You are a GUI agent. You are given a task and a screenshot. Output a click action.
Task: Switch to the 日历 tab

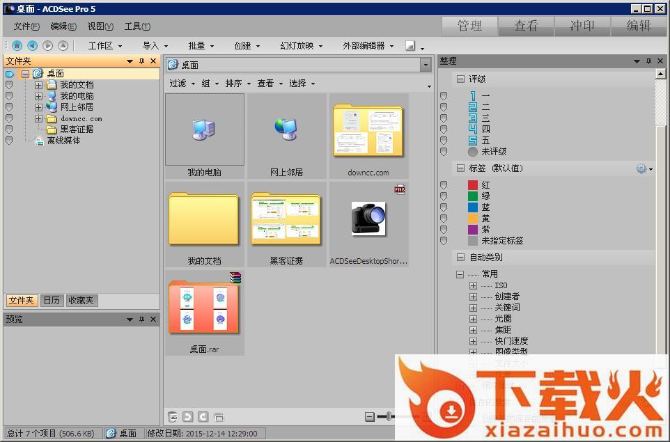(52, 300)
